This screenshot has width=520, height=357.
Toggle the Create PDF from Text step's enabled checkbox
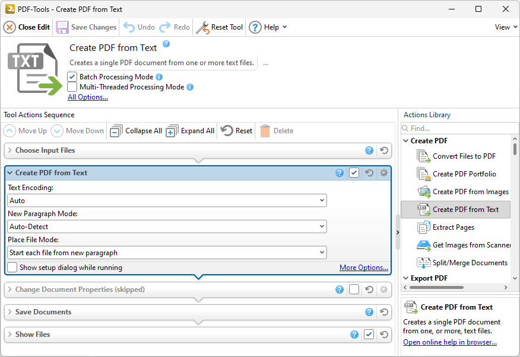(x=354, y=173)
